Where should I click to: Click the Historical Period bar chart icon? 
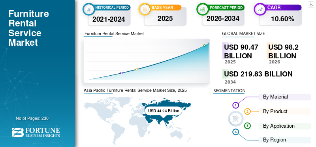[88, 9]
